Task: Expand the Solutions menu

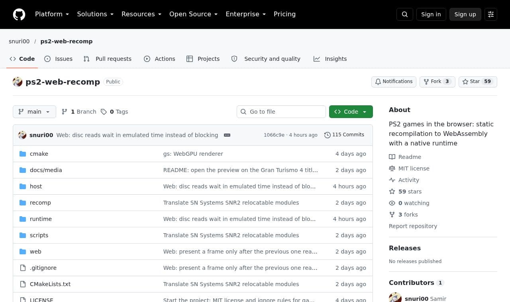Action: click(x=95, y=14)
